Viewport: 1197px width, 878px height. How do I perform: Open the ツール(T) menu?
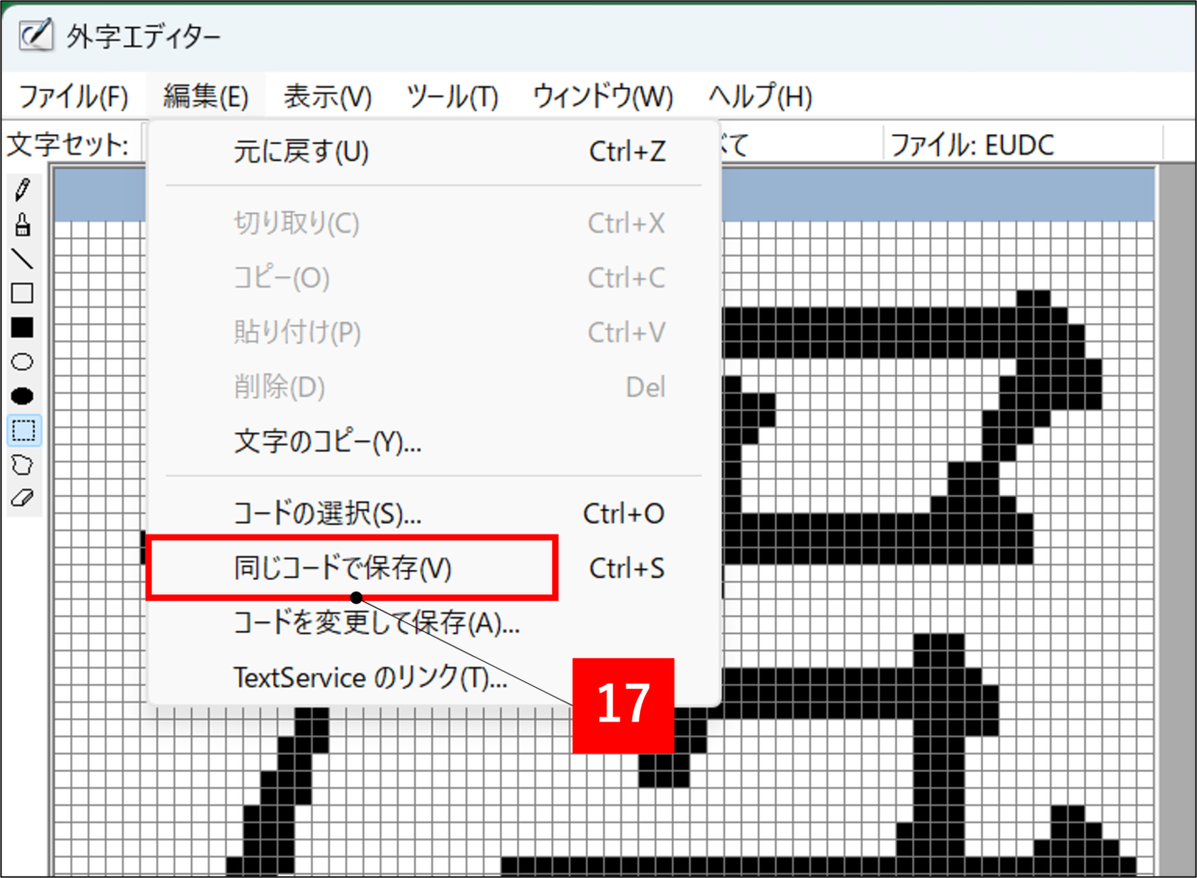[x=452, y=96]
